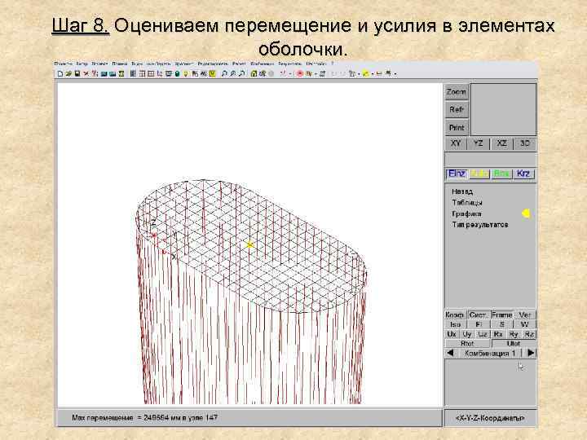Switch to the YZ view
Screen dimensions: 587x440
click(x=478, y=143)
